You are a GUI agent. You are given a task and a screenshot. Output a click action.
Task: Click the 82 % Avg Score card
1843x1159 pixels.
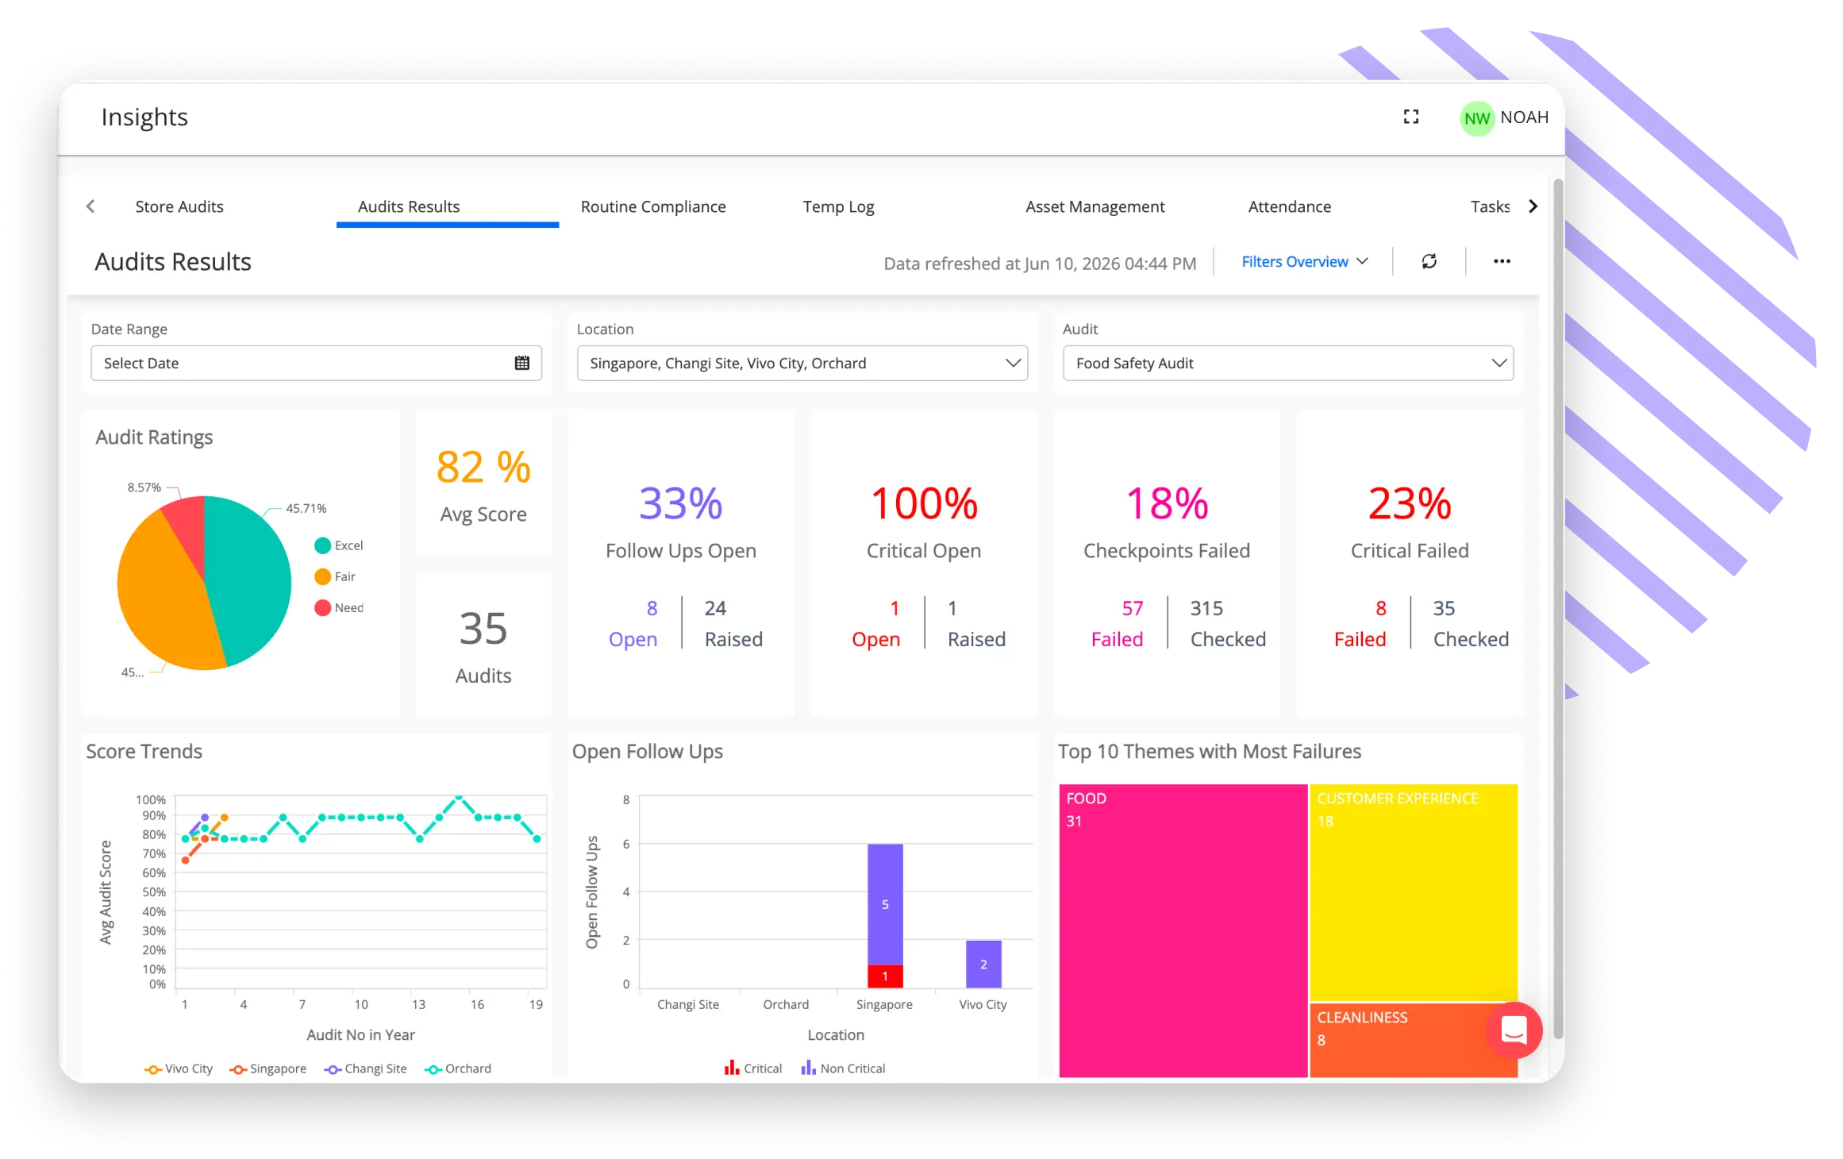(483, 483)
